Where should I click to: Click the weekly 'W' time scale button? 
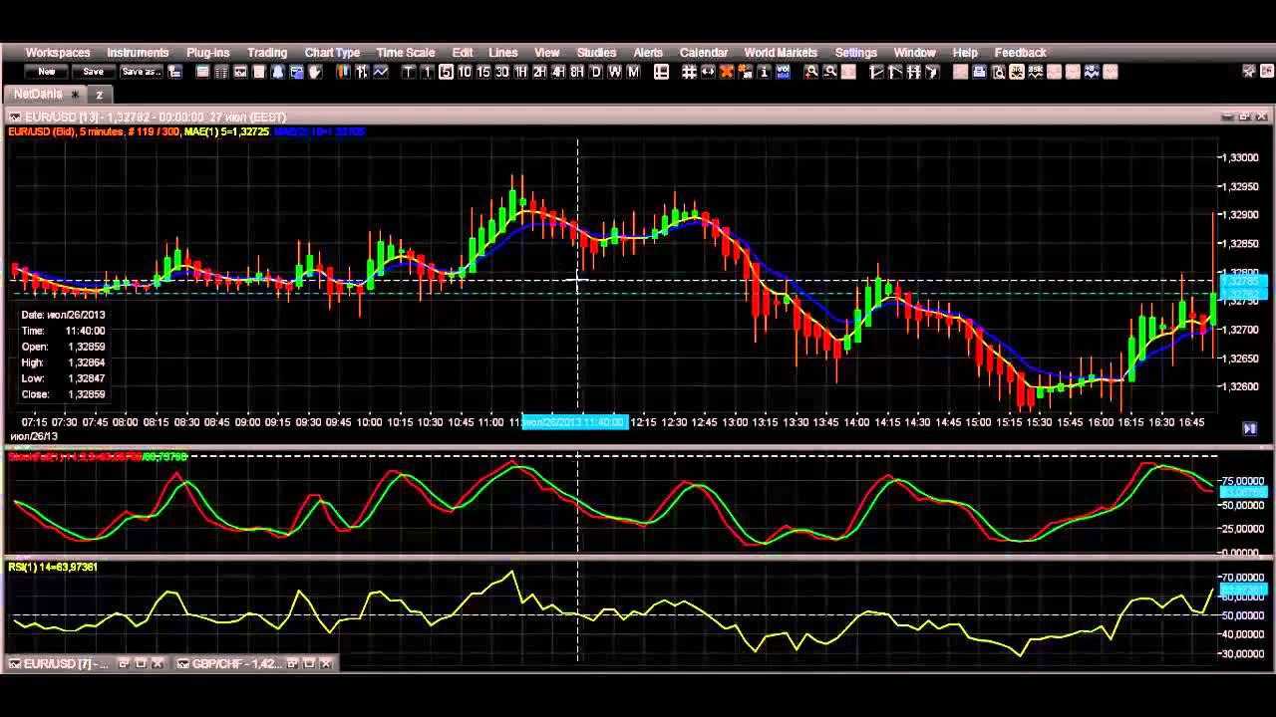tap(615, 72)
